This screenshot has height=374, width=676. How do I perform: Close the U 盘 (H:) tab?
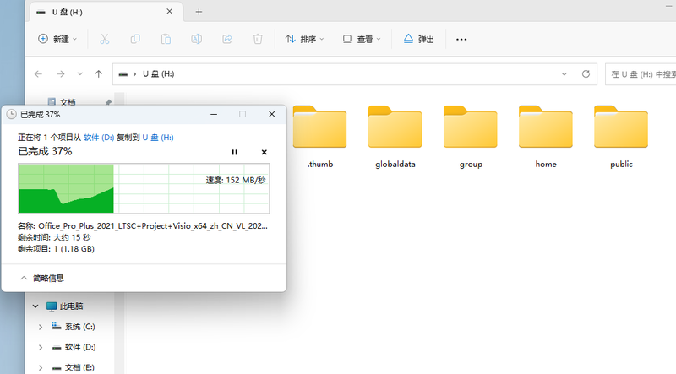coord(170,12)
